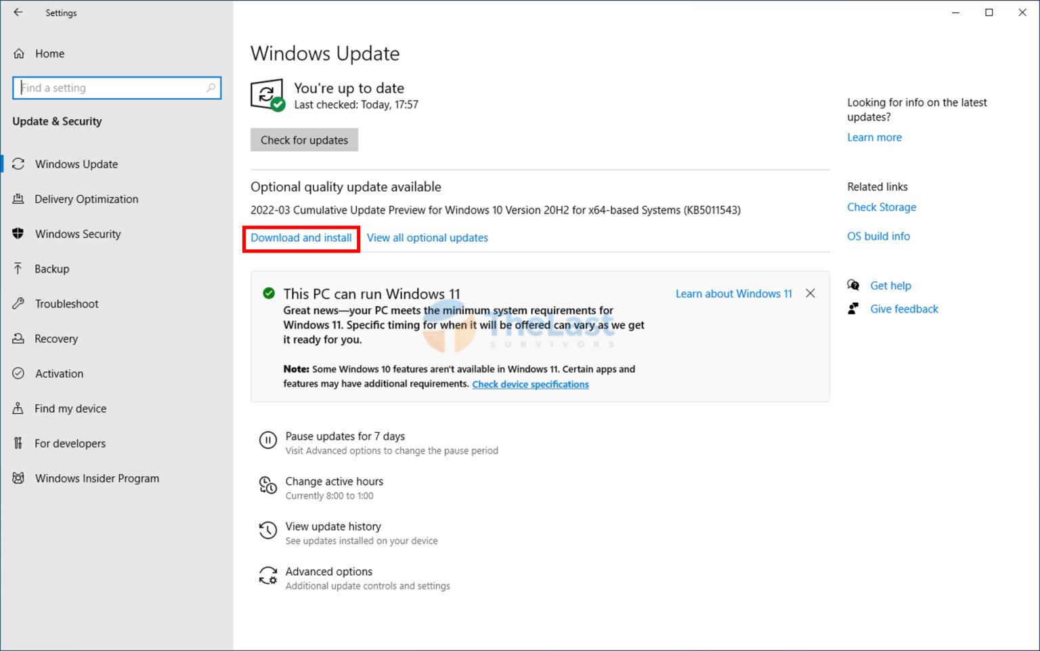The width and height of the screenshot is (1040, 651).
Task: Click the clock icon for Change active hours
Action: [x=268, y=486]
